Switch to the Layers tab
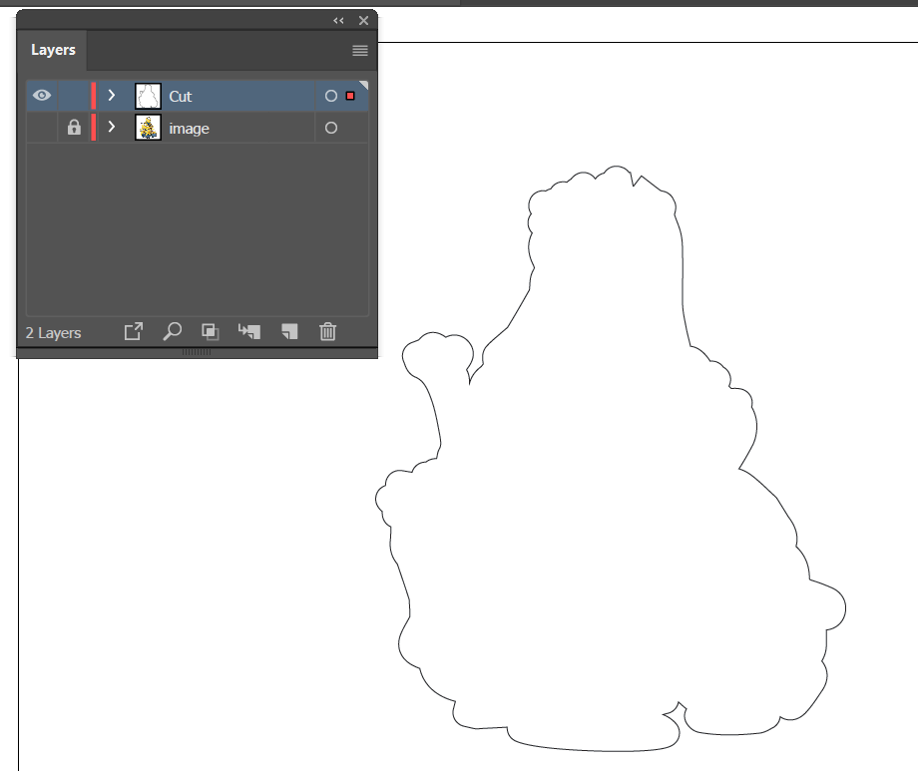This screenshot has height=771, width=918. (51, 50)
